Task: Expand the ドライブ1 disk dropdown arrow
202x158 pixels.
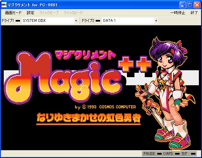Action: tap(76, 21)
